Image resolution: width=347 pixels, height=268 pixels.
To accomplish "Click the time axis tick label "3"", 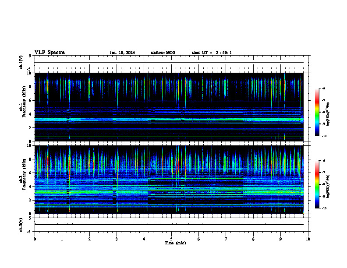I will click(x=117, y=239).
